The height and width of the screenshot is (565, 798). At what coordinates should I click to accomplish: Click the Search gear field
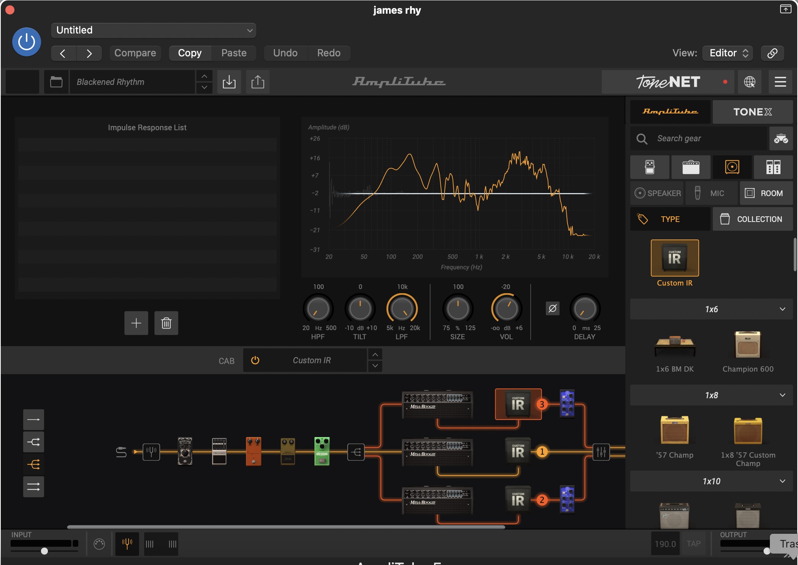(x=698, y=139)
